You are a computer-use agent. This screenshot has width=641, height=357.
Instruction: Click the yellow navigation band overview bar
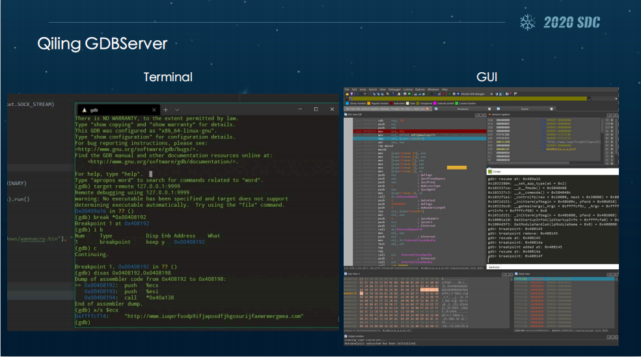pos(456,98)
